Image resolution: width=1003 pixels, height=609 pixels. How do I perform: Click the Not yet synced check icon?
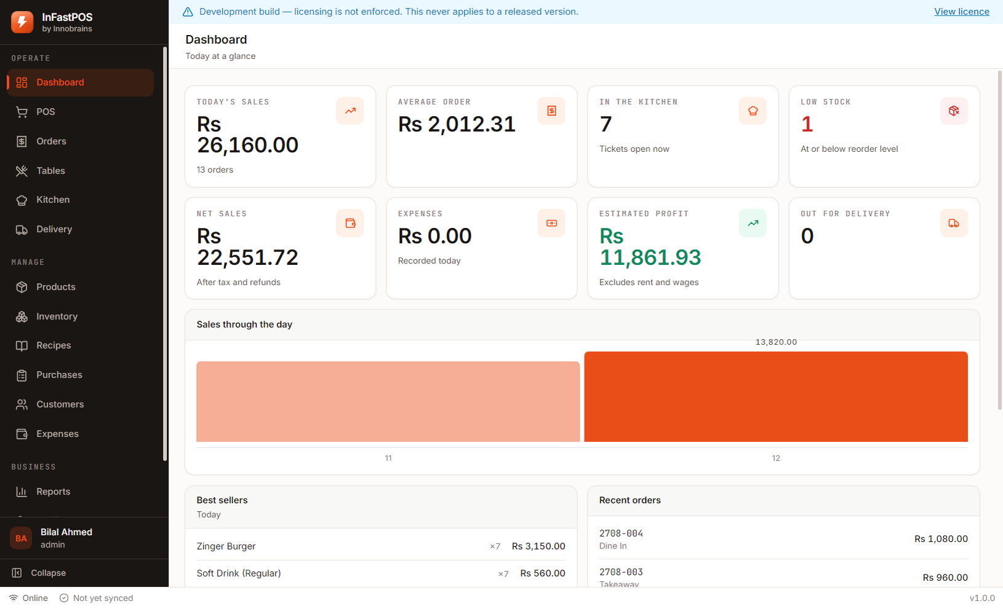click(x=64, y=598)
